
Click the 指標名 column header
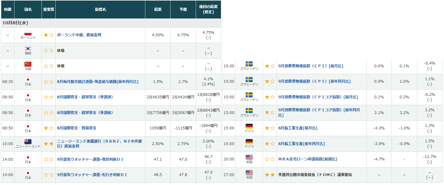100,10
